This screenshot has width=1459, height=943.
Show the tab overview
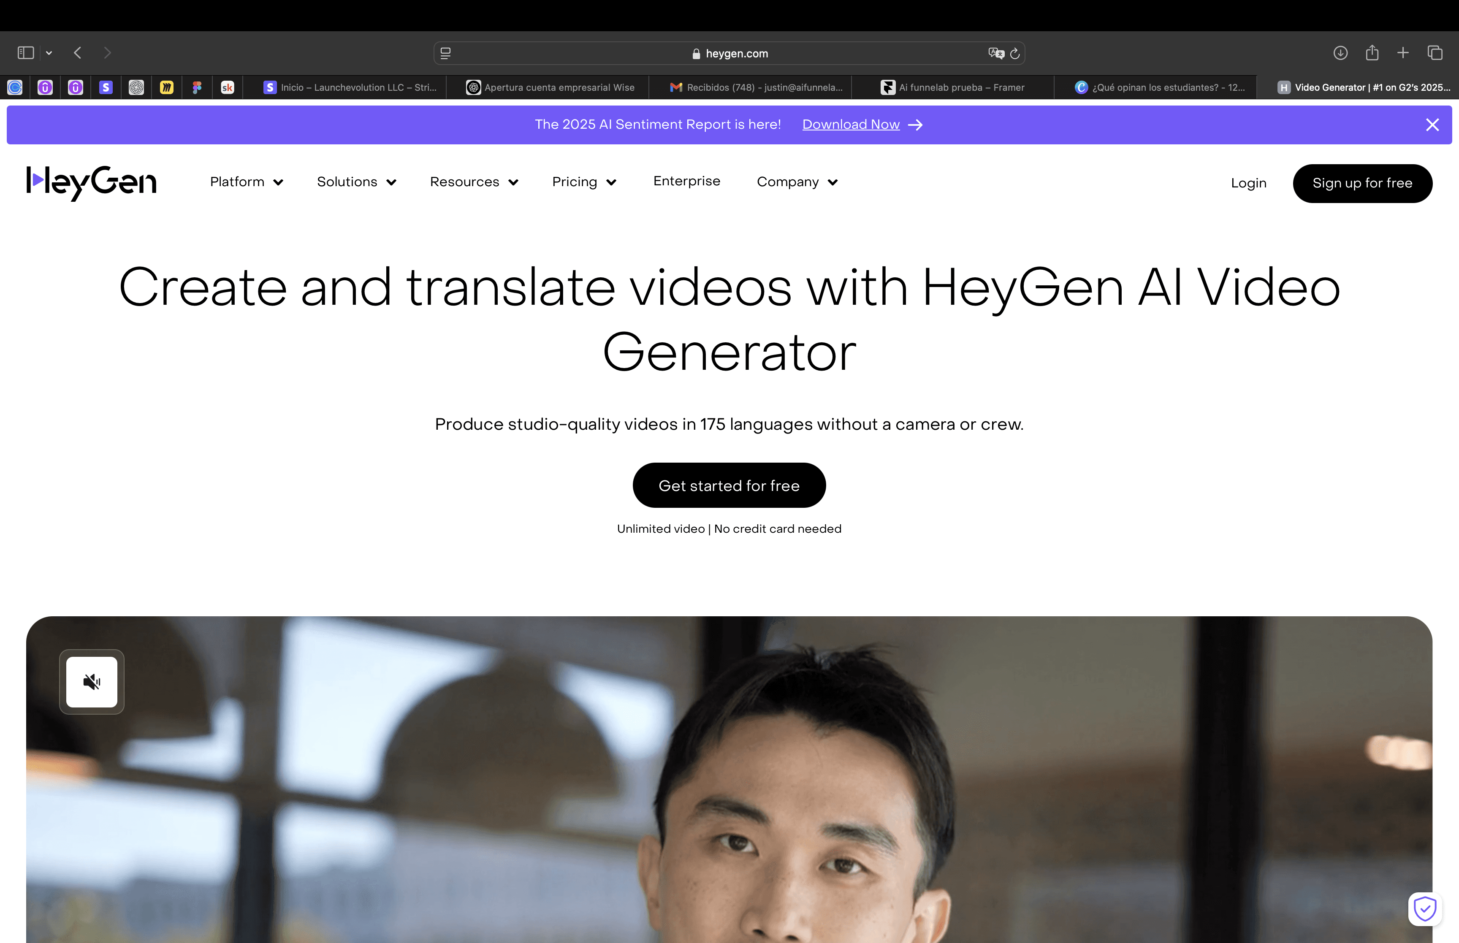[1435, 53]
